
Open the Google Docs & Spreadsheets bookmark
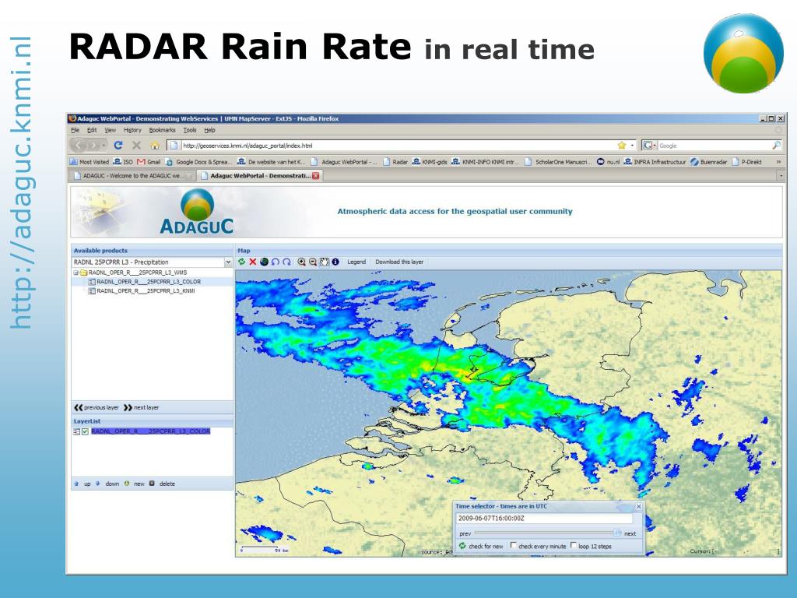(198, 162)
